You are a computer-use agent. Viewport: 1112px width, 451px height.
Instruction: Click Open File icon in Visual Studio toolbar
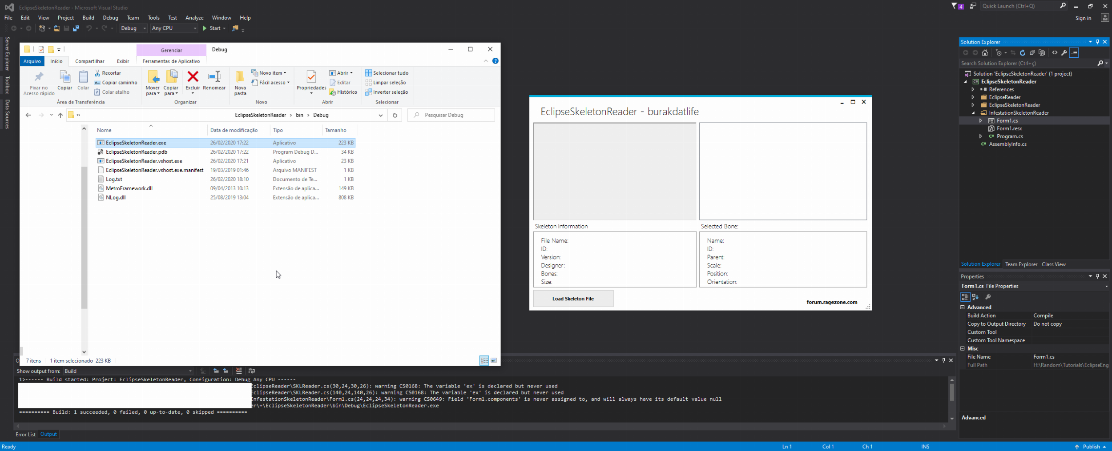point(57,28)
